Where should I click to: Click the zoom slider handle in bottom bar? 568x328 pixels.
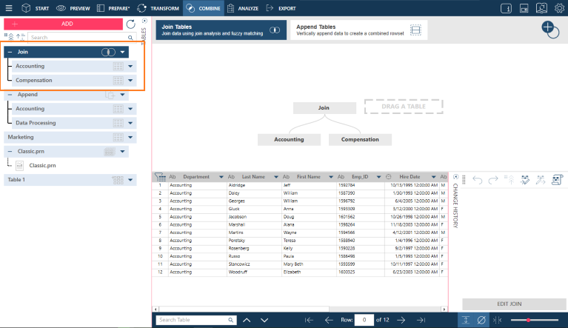click(x=529, y=320)
